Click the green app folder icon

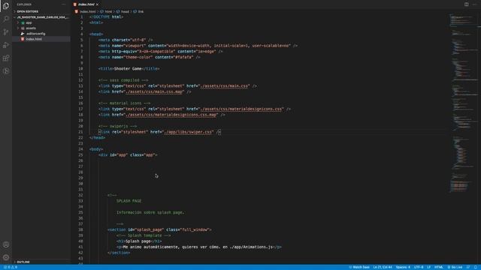pos(23,22)
